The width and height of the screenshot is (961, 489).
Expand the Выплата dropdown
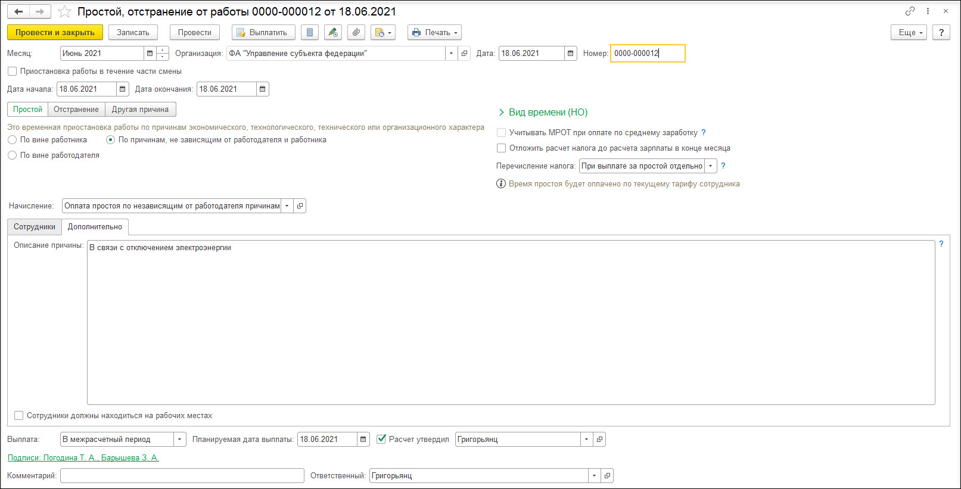pos(180,440)
